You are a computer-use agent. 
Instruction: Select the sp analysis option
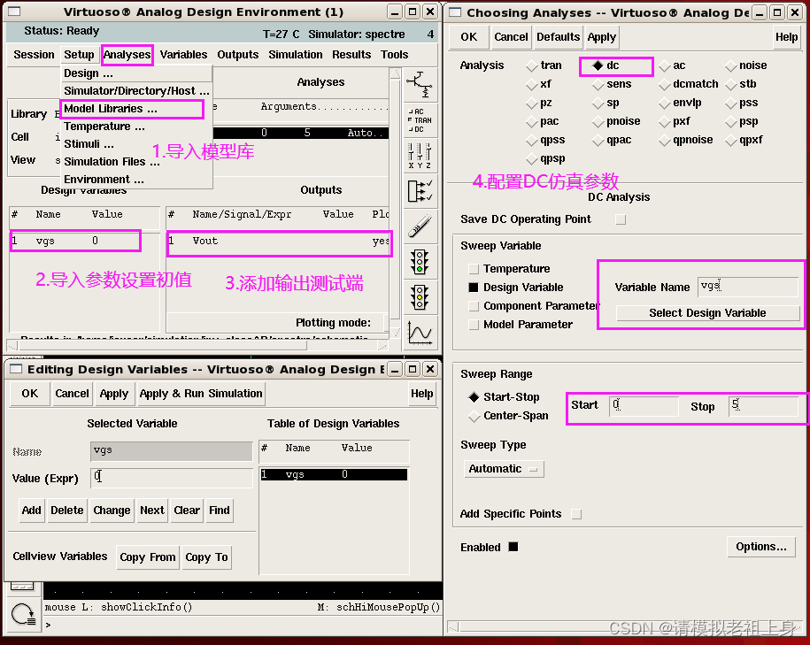point(598,103)
